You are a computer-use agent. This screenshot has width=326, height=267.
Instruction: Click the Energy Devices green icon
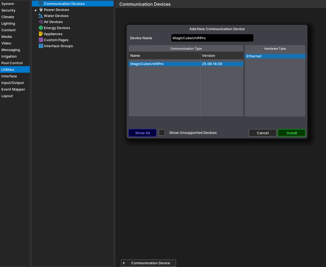click(x=41, y=28)
